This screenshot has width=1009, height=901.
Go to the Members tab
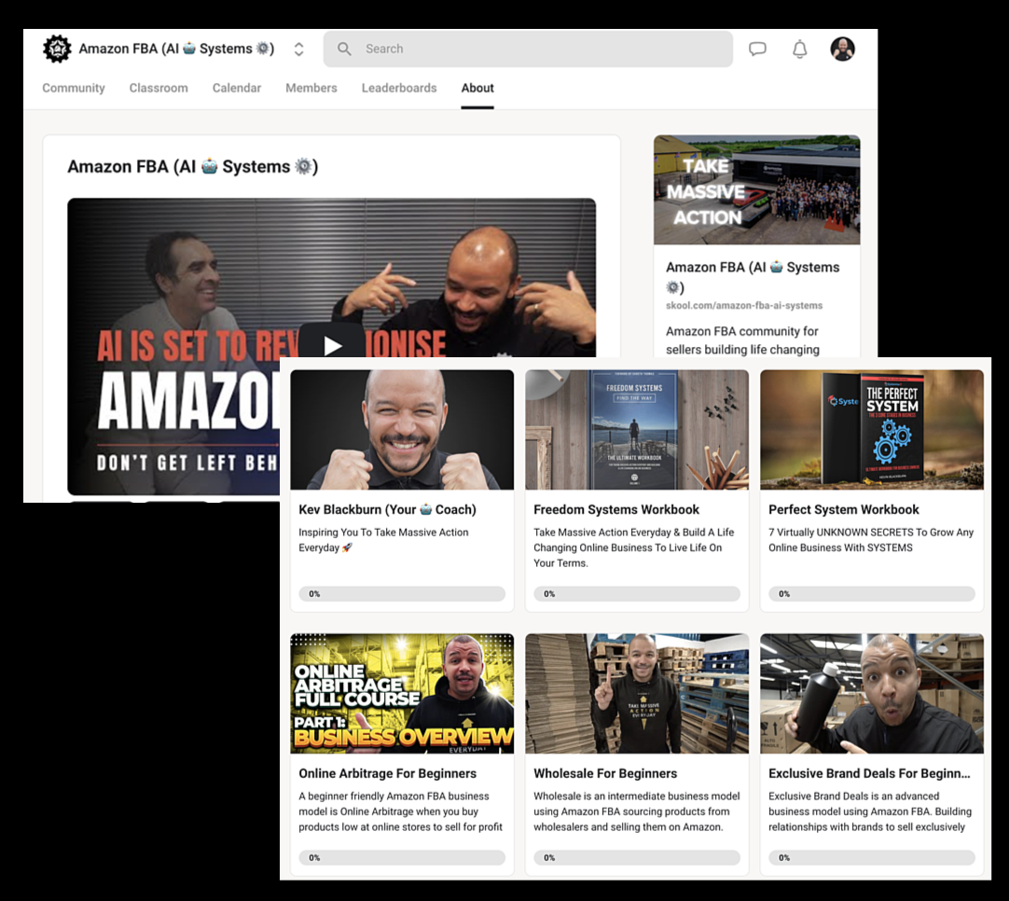[311, 89]
